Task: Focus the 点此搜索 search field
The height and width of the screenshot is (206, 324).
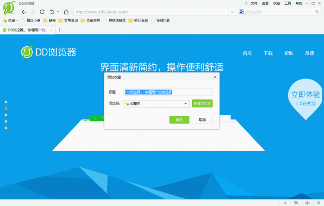Action: 280,12
